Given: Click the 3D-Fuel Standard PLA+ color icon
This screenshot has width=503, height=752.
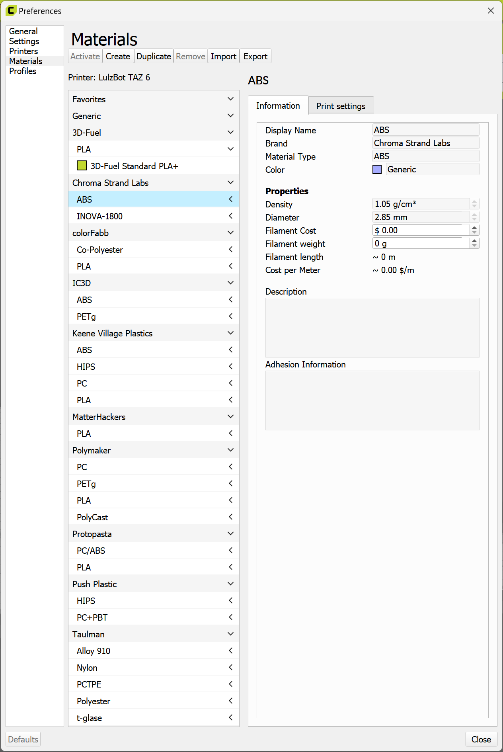Looking at the screenshot, I should tap(82, 166).
